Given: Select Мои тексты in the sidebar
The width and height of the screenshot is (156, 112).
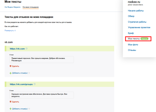Looking at the screenshot, I should tap(134, 39).
